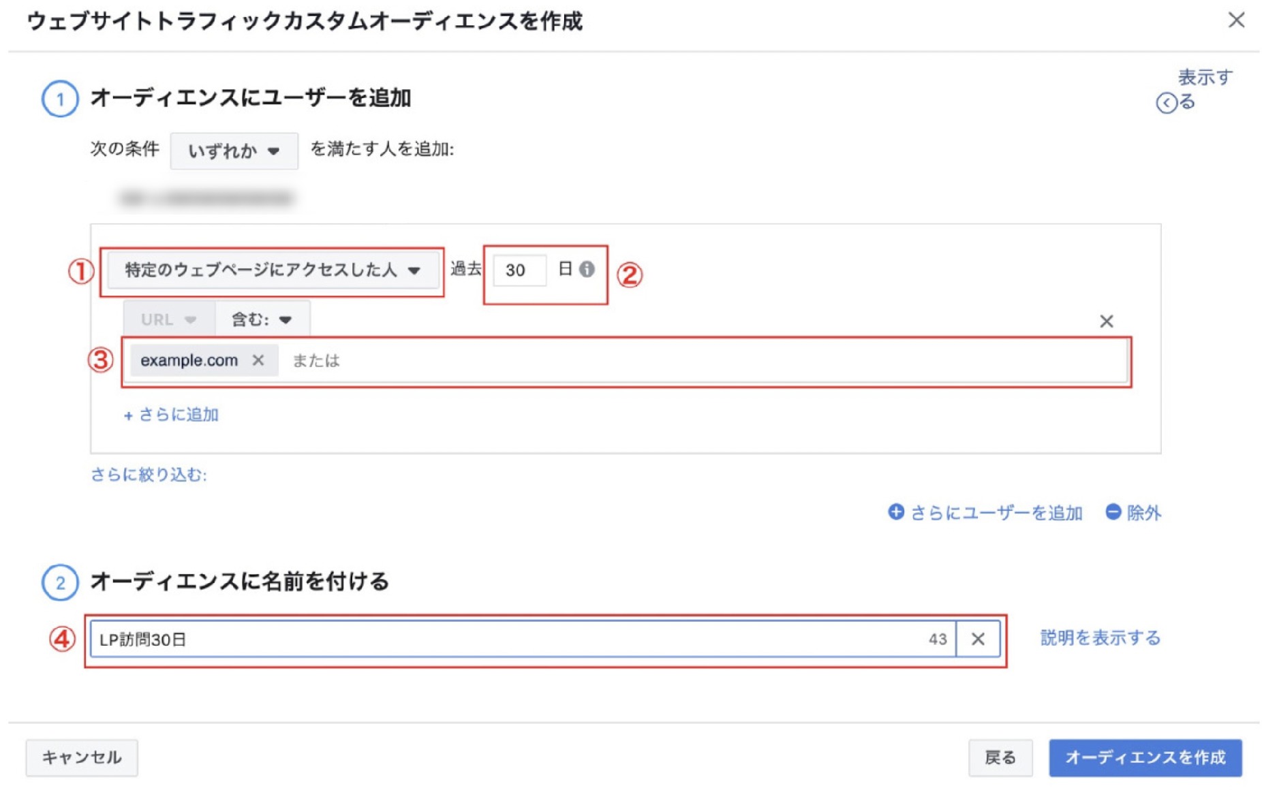Image resolution: width=1262 pixels, height=790 pixels.
Task: Click the さらに絞り込む link
Action: [149, 475]
